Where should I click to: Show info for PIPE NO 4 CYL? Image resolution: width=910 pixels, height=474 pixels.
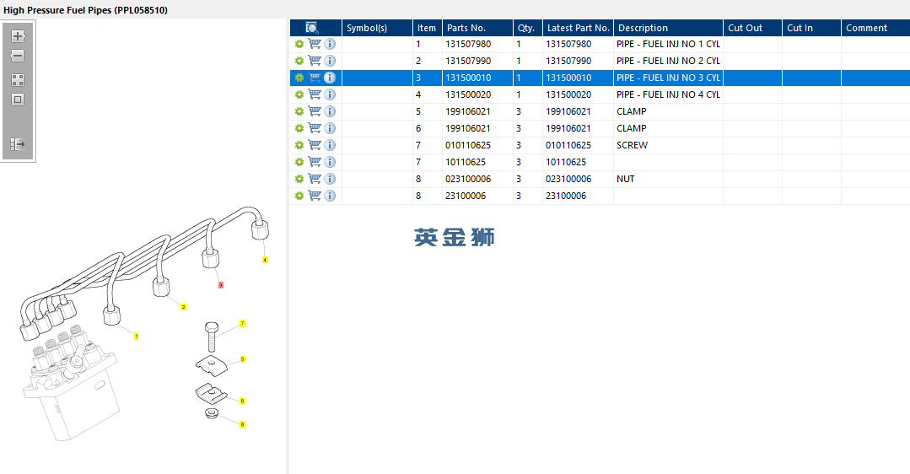(x=330, y=94)
